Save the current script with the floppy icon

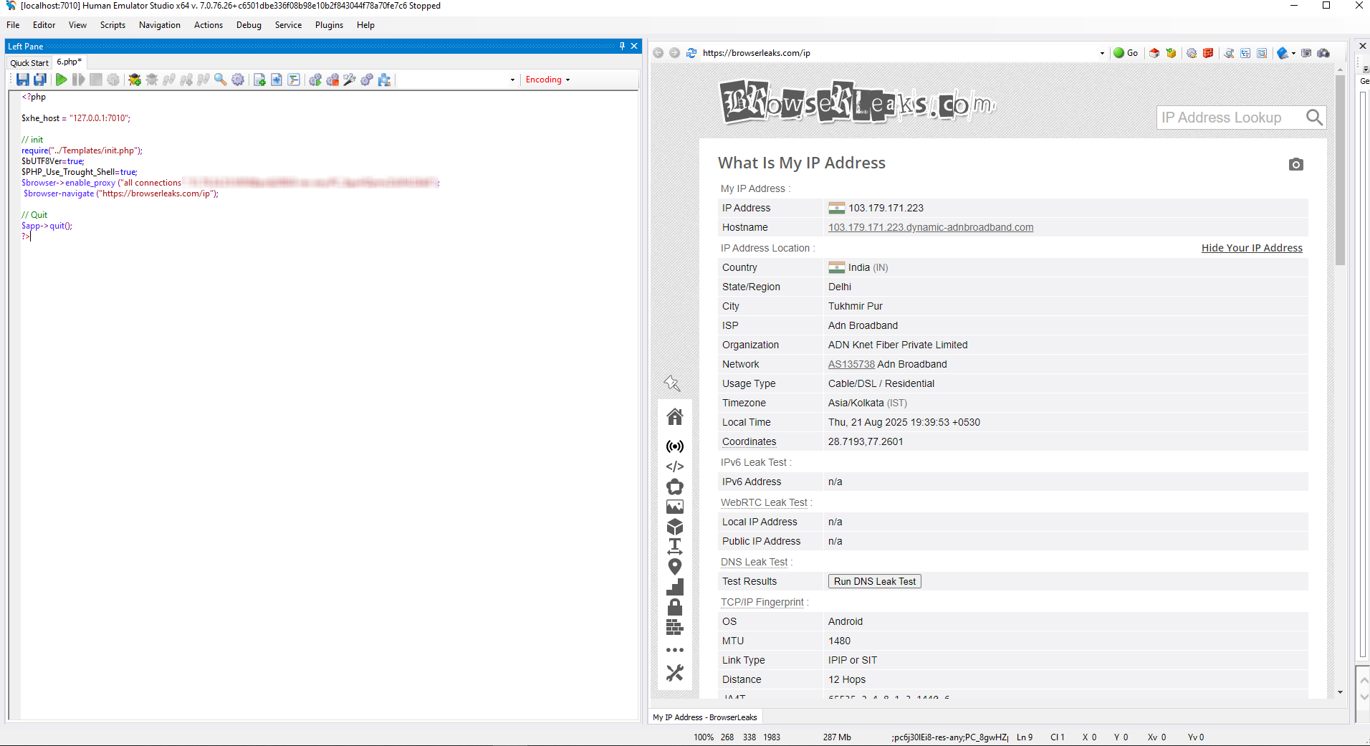(21, 80)
